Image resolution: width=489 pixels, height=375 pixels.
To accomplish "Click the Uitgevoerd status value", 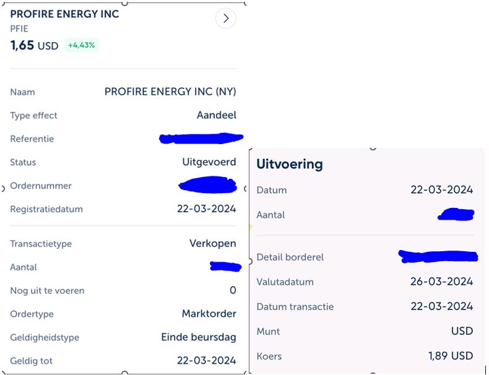I will [x=209, y=162].
